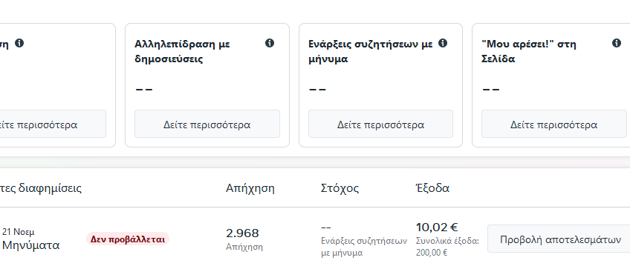Open Δείτε περισσότερα under Αλληλεπίδραση με δημοσιεύσεις
The image size is (630, 269).
click(207, 124)
